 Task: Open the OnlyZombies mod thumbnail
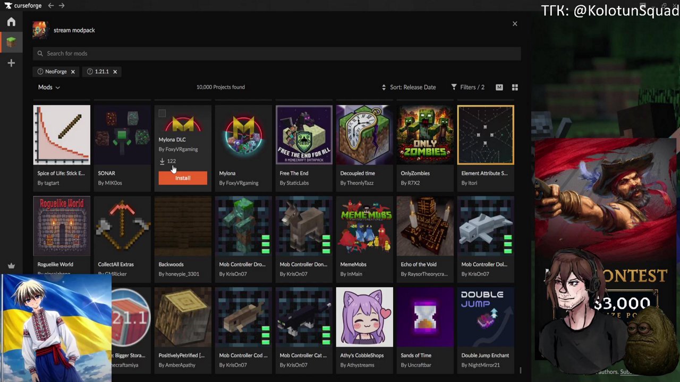point(425,135)
